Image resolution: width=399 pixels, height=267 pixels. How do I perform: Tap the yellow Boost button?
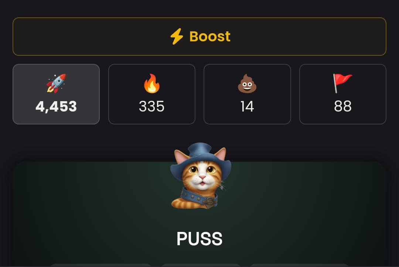(199, 36)
